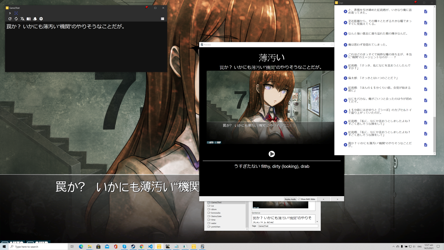
Task: Click the Logs window vertical scrollbar
Action: coord(434,134)
